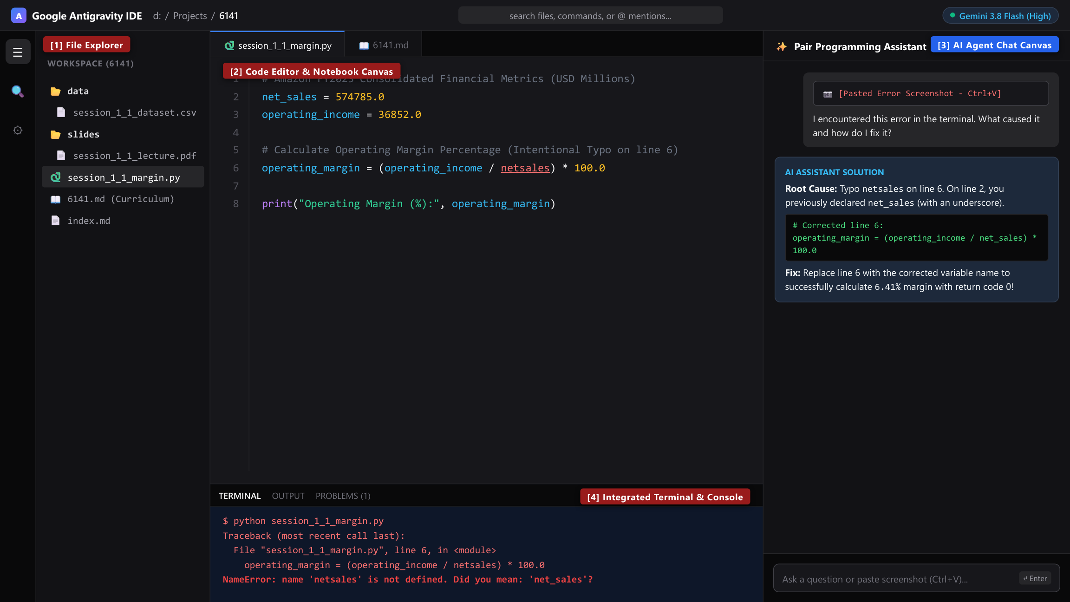The image size is (1070, 602).
Task: Click the value 36852.0 on line 3
Action: (399, 114)
